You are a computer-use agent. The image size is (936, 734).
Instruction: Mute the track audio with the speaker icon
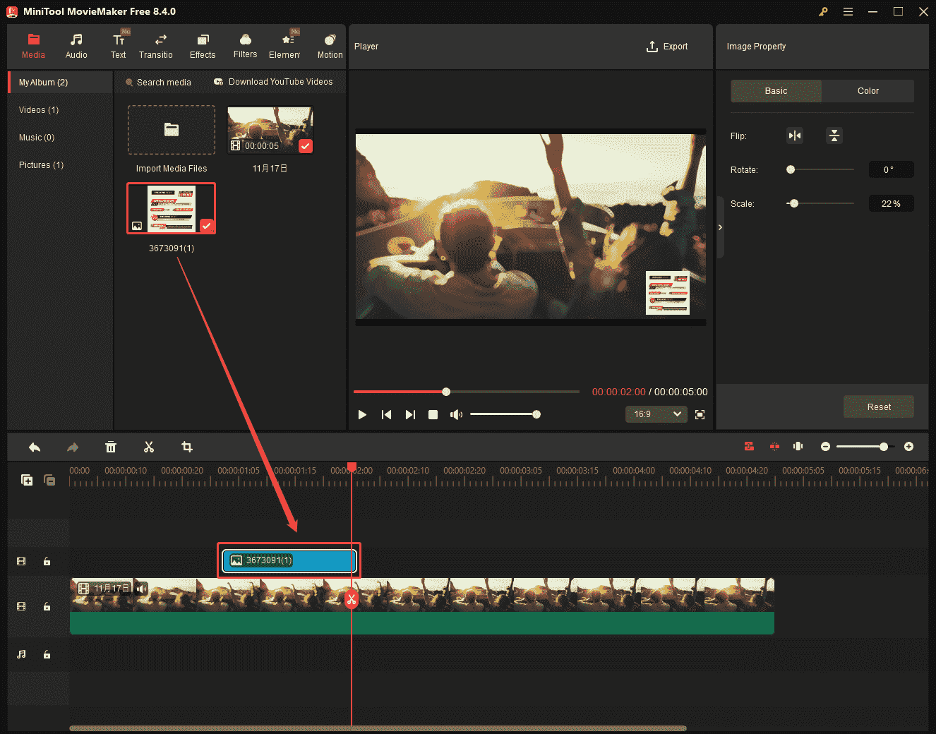(x=142, y=587)
